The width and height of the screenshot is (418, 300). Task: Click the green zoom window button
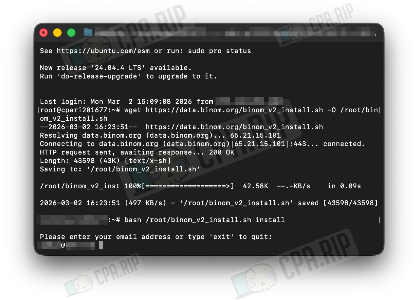[71, 33]
